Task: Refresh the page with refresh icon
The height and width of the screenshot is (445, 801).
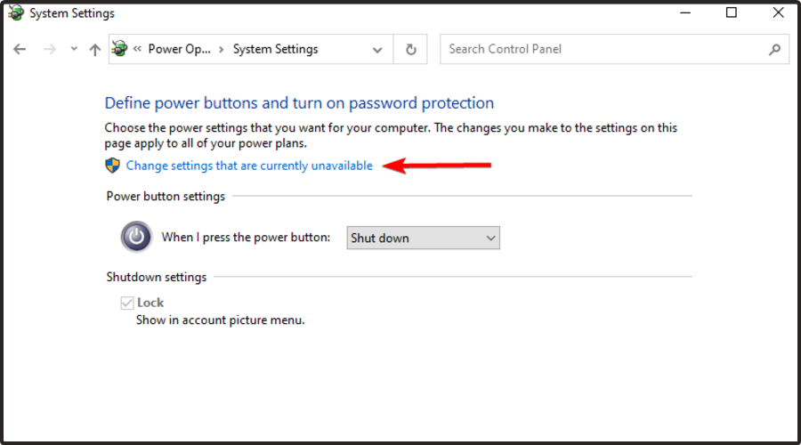Action: (x=410, y=50)
